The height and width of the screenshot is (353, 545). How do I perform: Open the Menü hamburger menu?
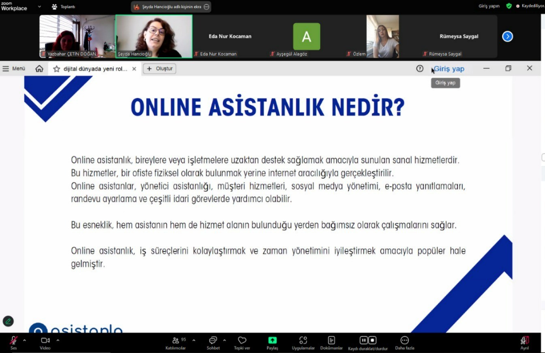(x=14, y=69)
